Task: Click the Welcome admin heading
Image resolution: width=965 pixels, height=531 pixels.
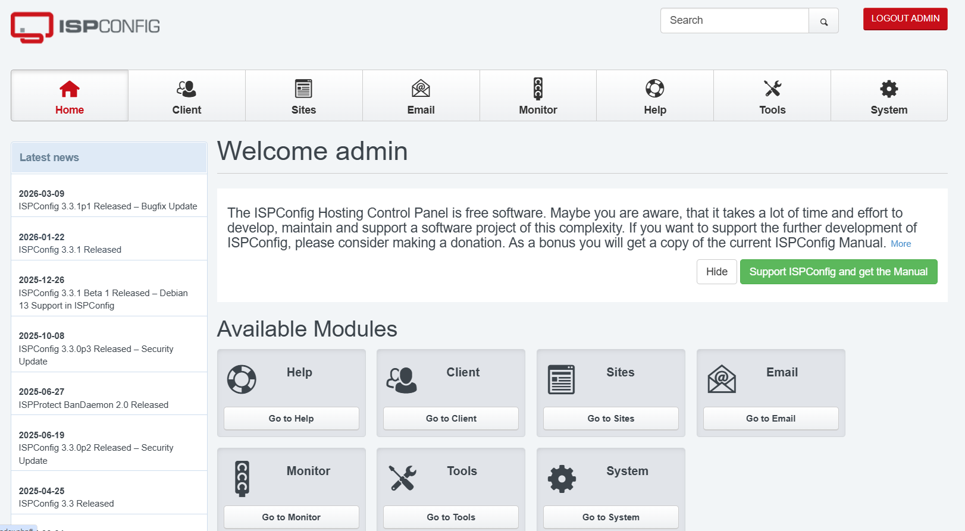Action: (x=312, y=151)
